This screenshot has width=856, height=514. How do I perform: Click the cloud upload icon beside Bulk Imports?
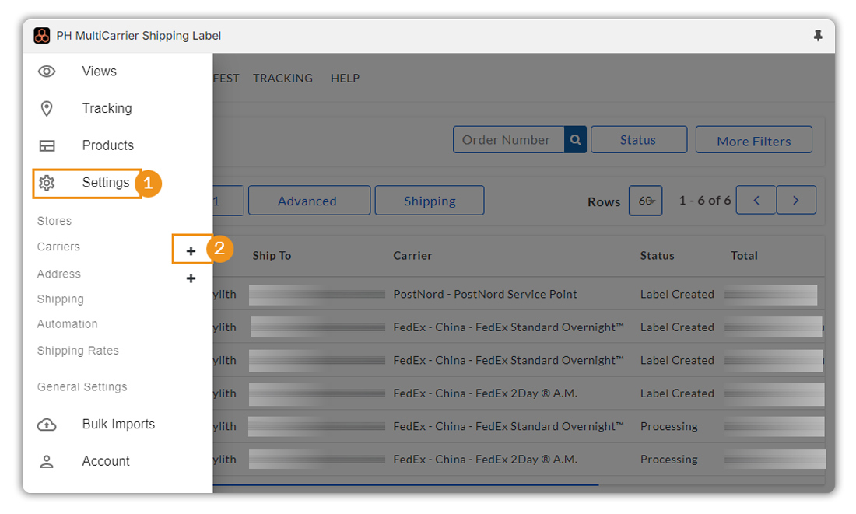click(x=47, y=425)
